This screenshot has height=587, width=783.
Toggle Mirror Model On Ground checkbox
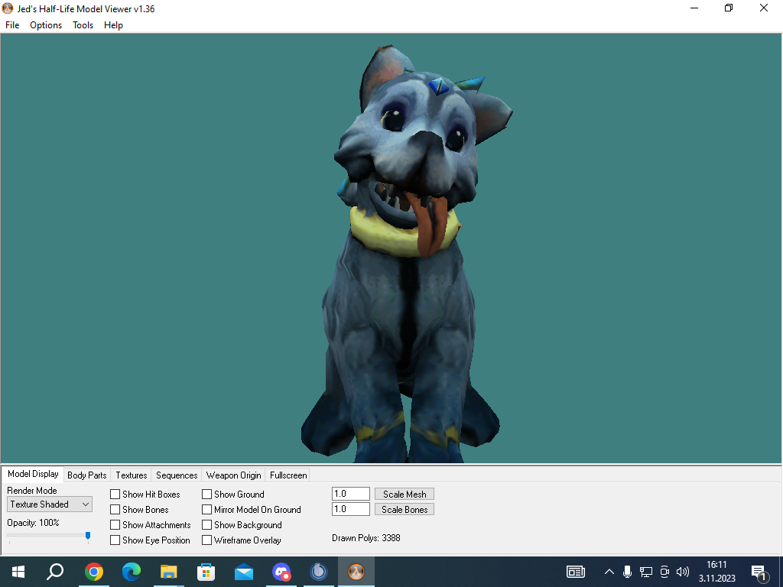tap(206, 510)
